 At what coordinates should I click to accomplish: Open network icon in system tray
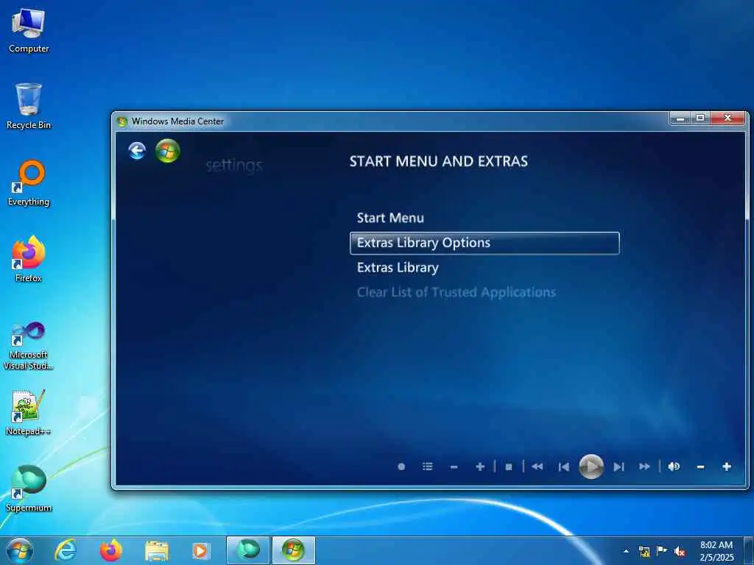pos(644,551)
